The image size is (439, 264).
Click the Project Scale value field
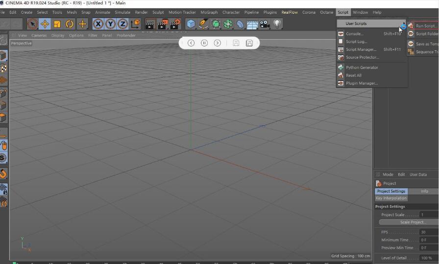coord(429,215)
